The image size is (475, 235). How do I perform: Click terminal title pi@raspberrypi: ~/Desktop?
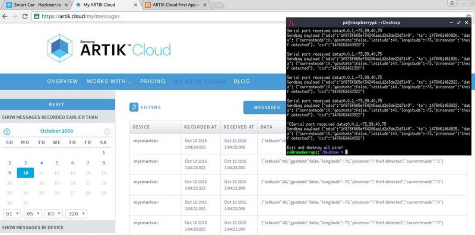[x=372, y=23]
